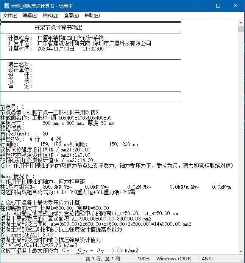Click the scrollbar up arrow
The width and height of the screenshot is (245, 263).
[x=241, y=23]
